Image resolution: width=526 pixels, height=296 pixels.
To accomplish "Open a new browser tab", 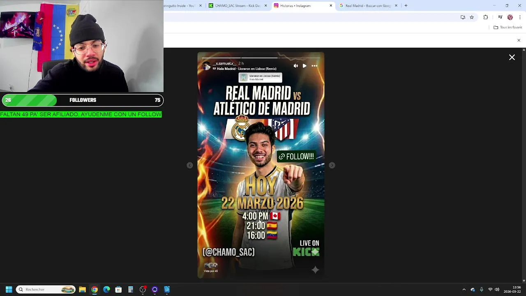I will (406, 6).
